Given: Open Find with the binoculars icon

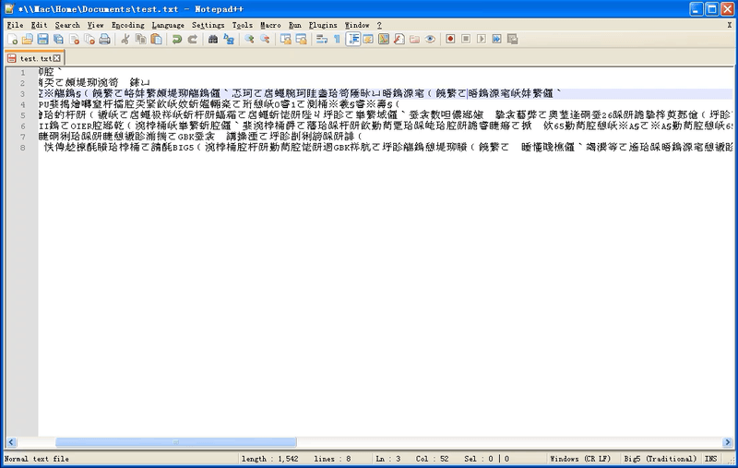Looking at the screenshot, I should 213,40.
